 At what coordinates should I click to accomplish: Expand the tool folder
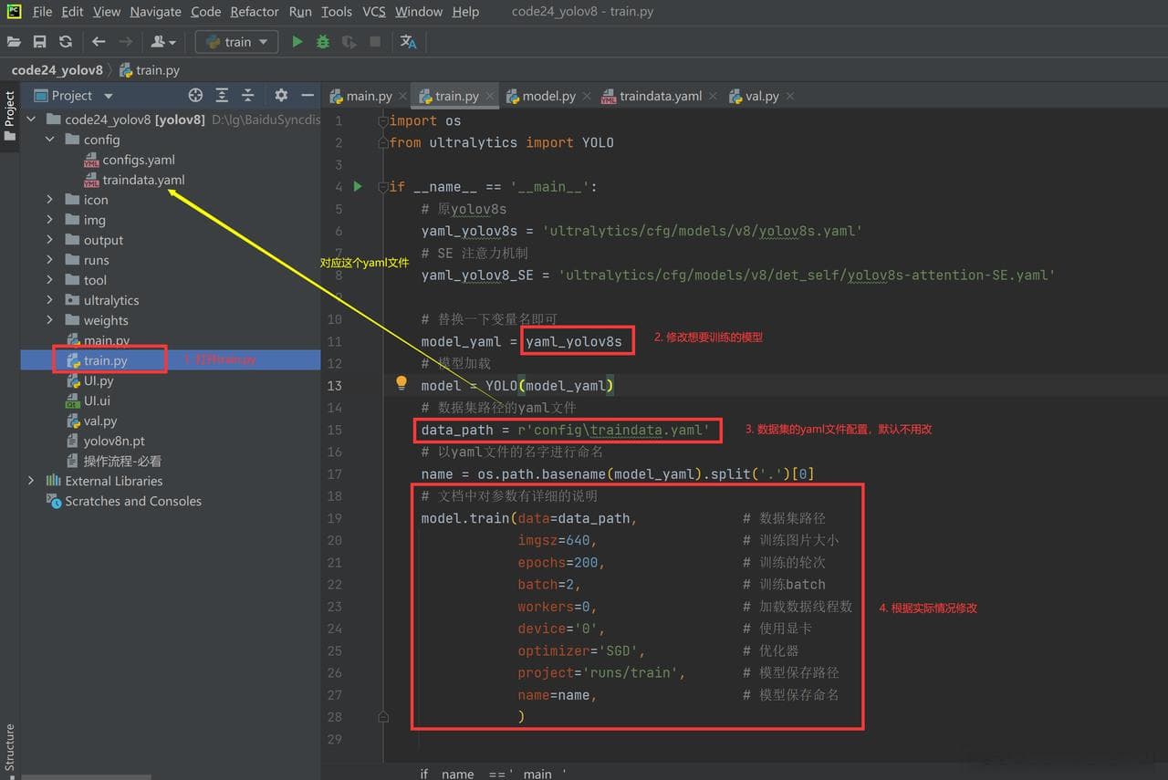pos(50,280)
